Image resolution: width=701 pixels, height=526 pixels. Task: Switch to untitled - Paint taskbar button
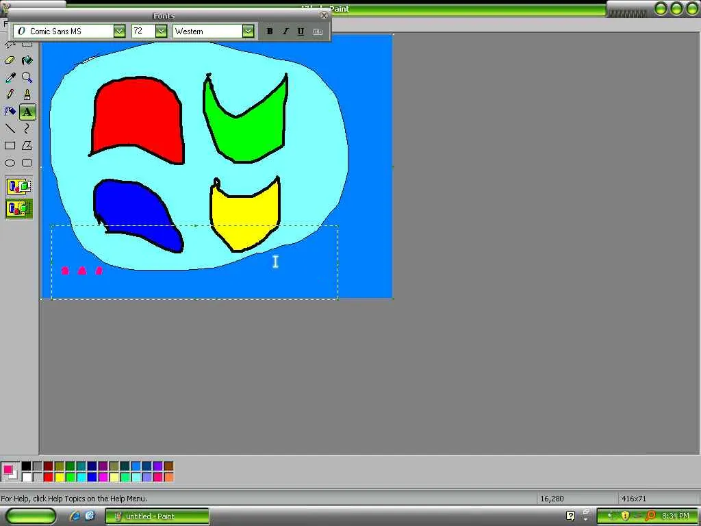pyautogui.click(x=157, y=516)
